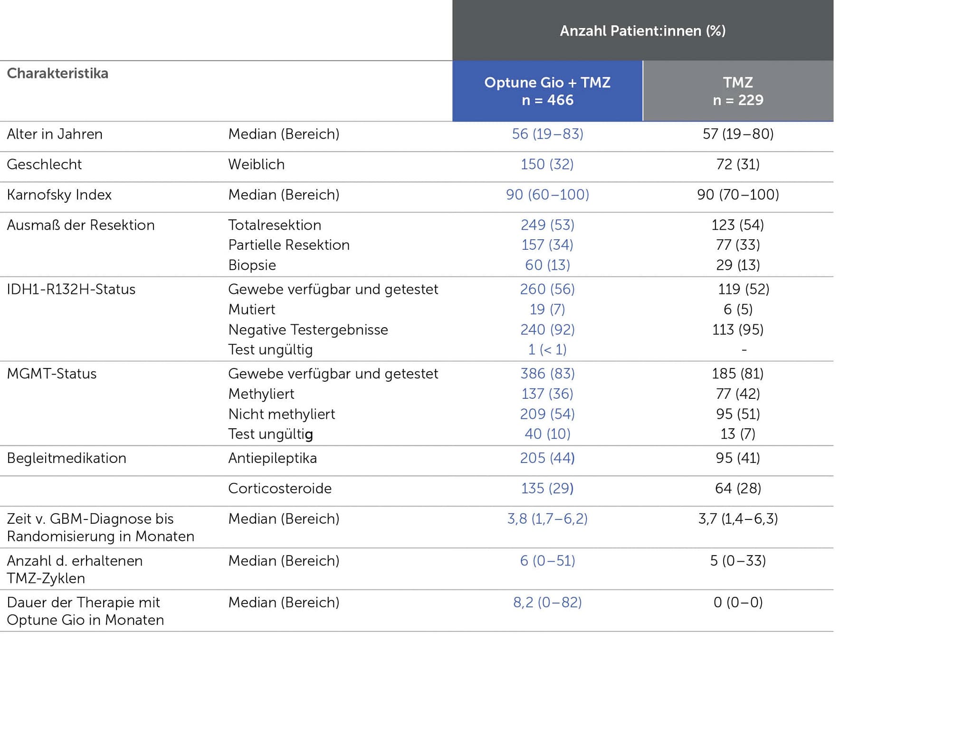Click the 'IDH1-R132H-Status' row label

pyautogui.click(x=71, y=289)
